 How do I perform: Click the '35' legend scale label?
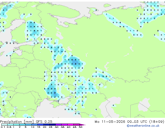click(x=62, y=127)
